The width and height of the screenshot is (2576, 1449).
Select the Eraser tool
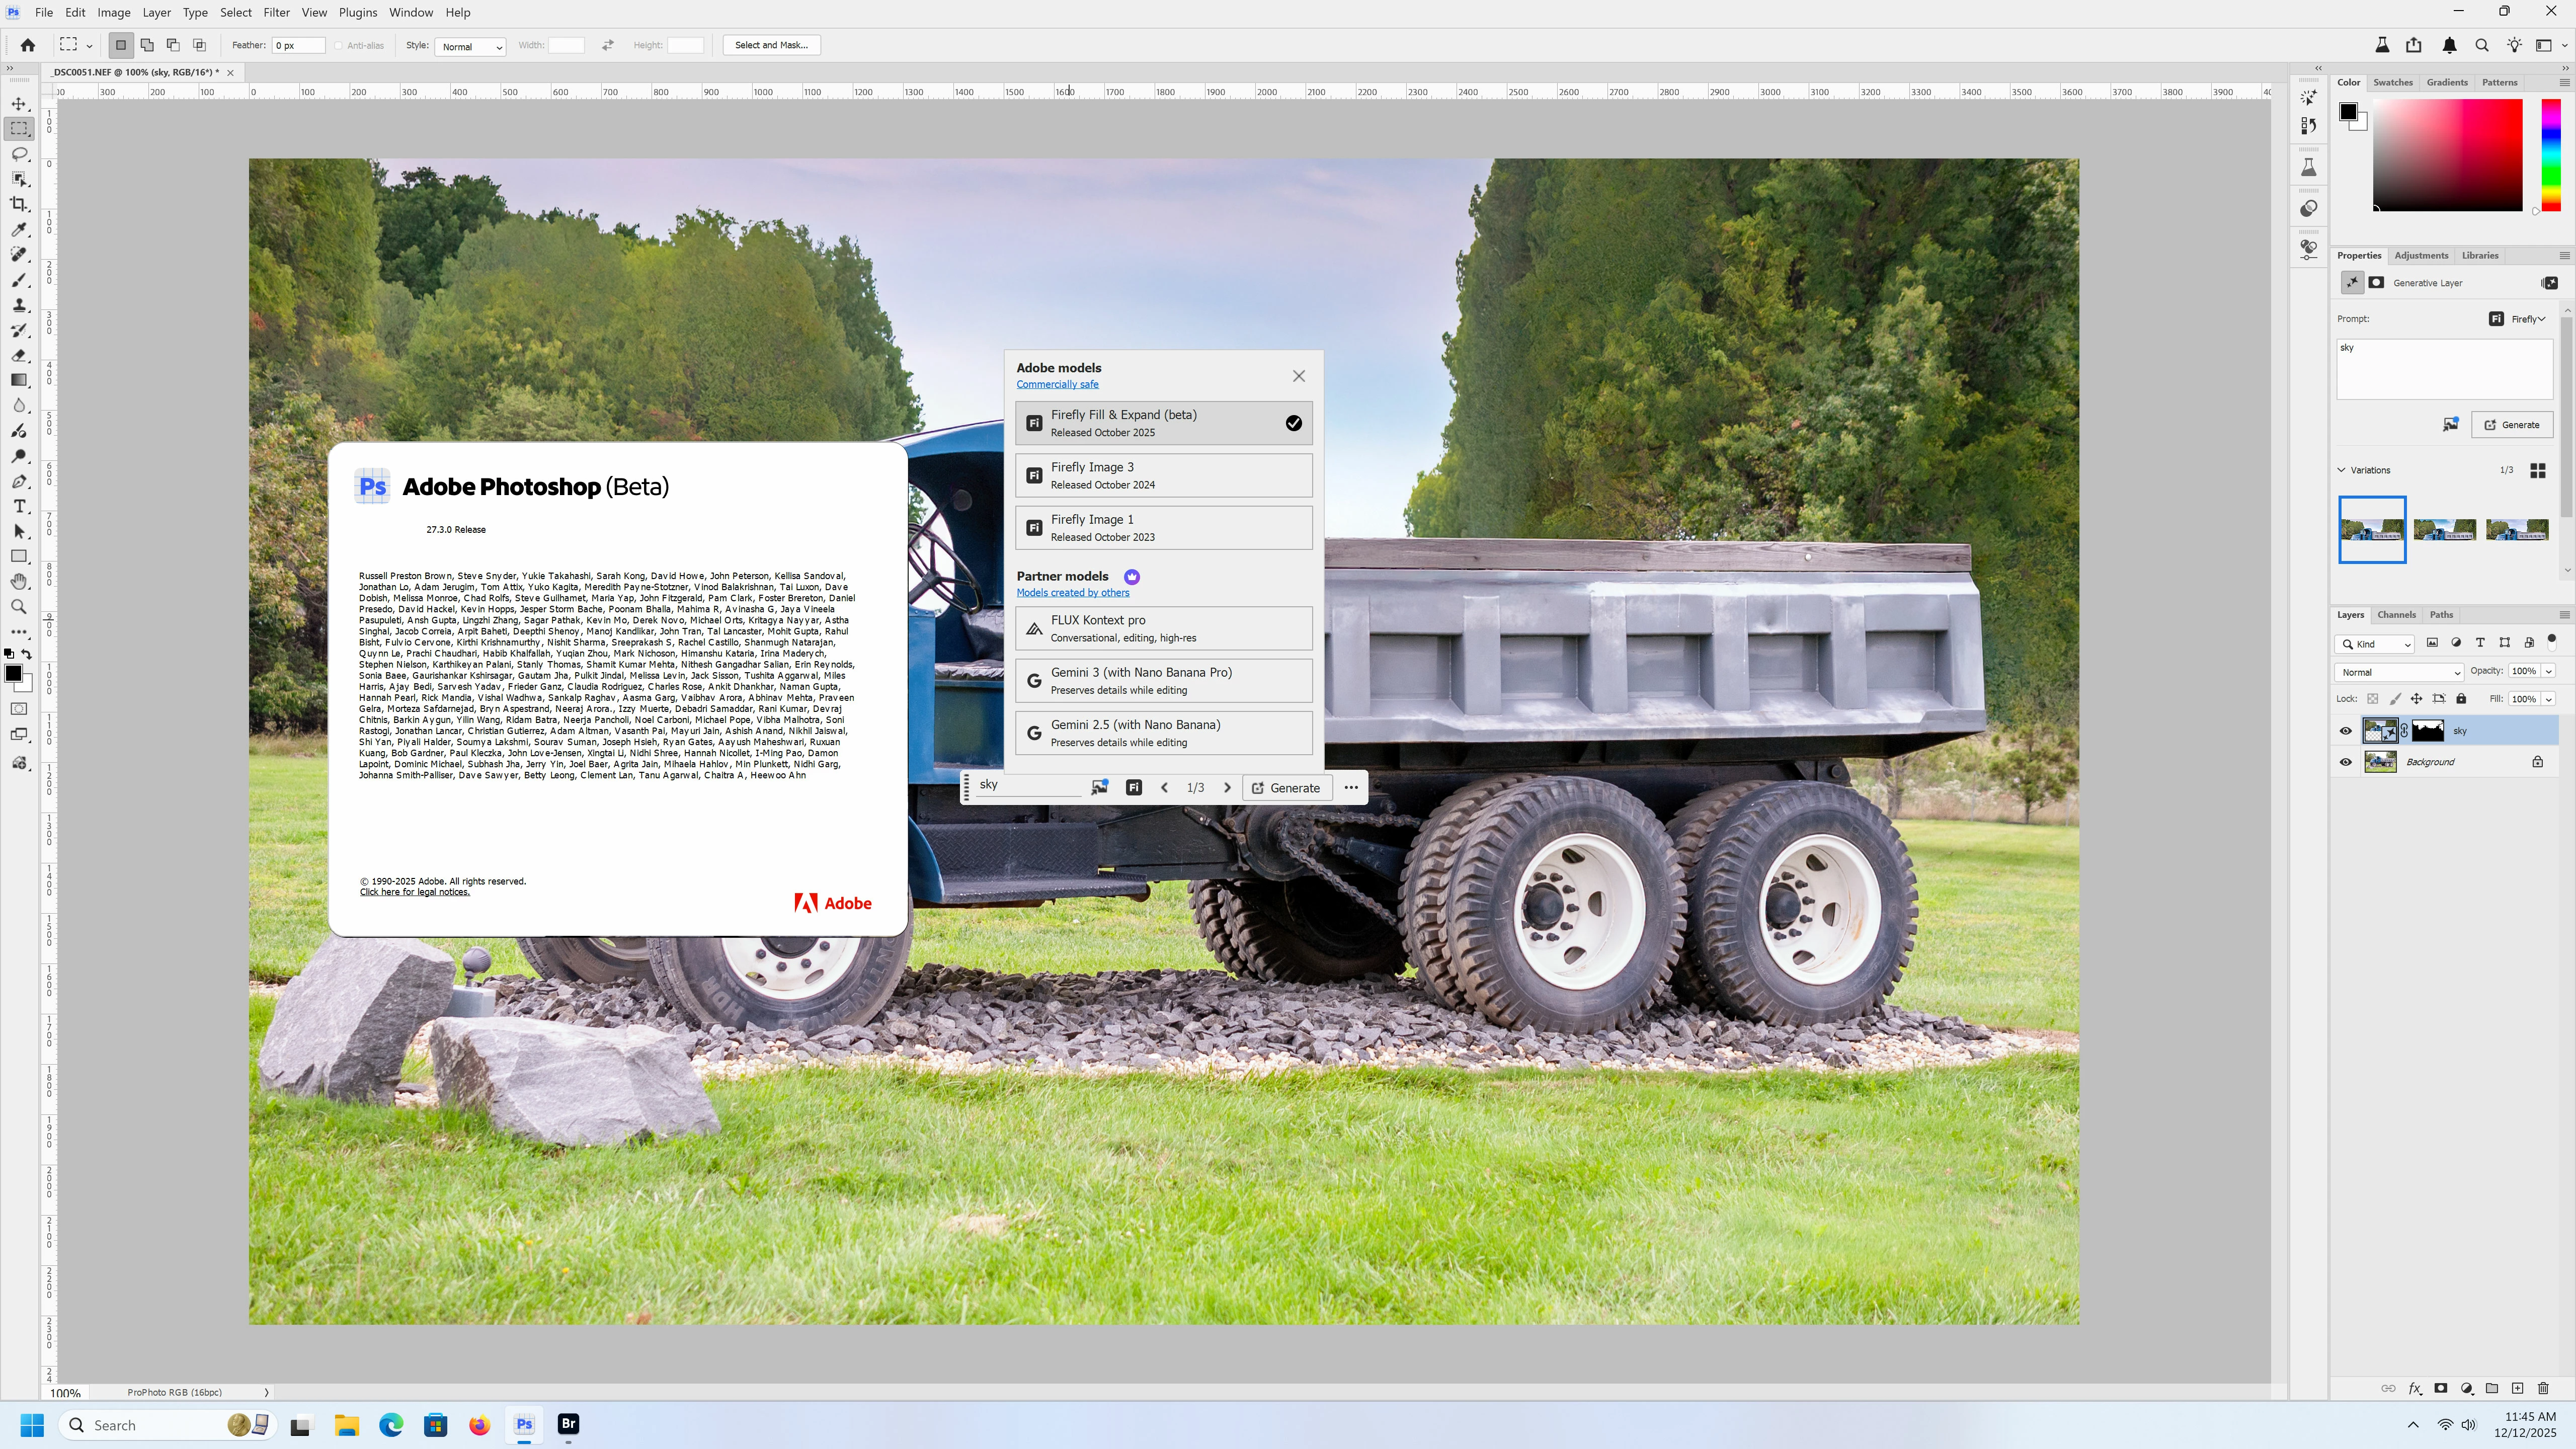[19, 355]
